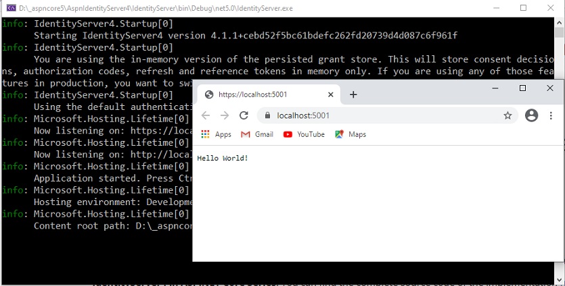Image resolution: width=565 pixels, height=286 pixels.
Task: Reload the localhost:5001 page
Action: (244, 115)
